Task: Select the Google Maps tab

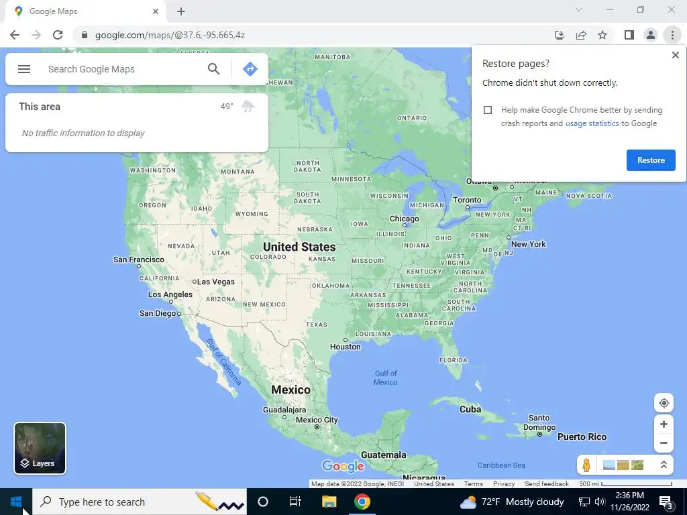Action: tap(85, 11)
